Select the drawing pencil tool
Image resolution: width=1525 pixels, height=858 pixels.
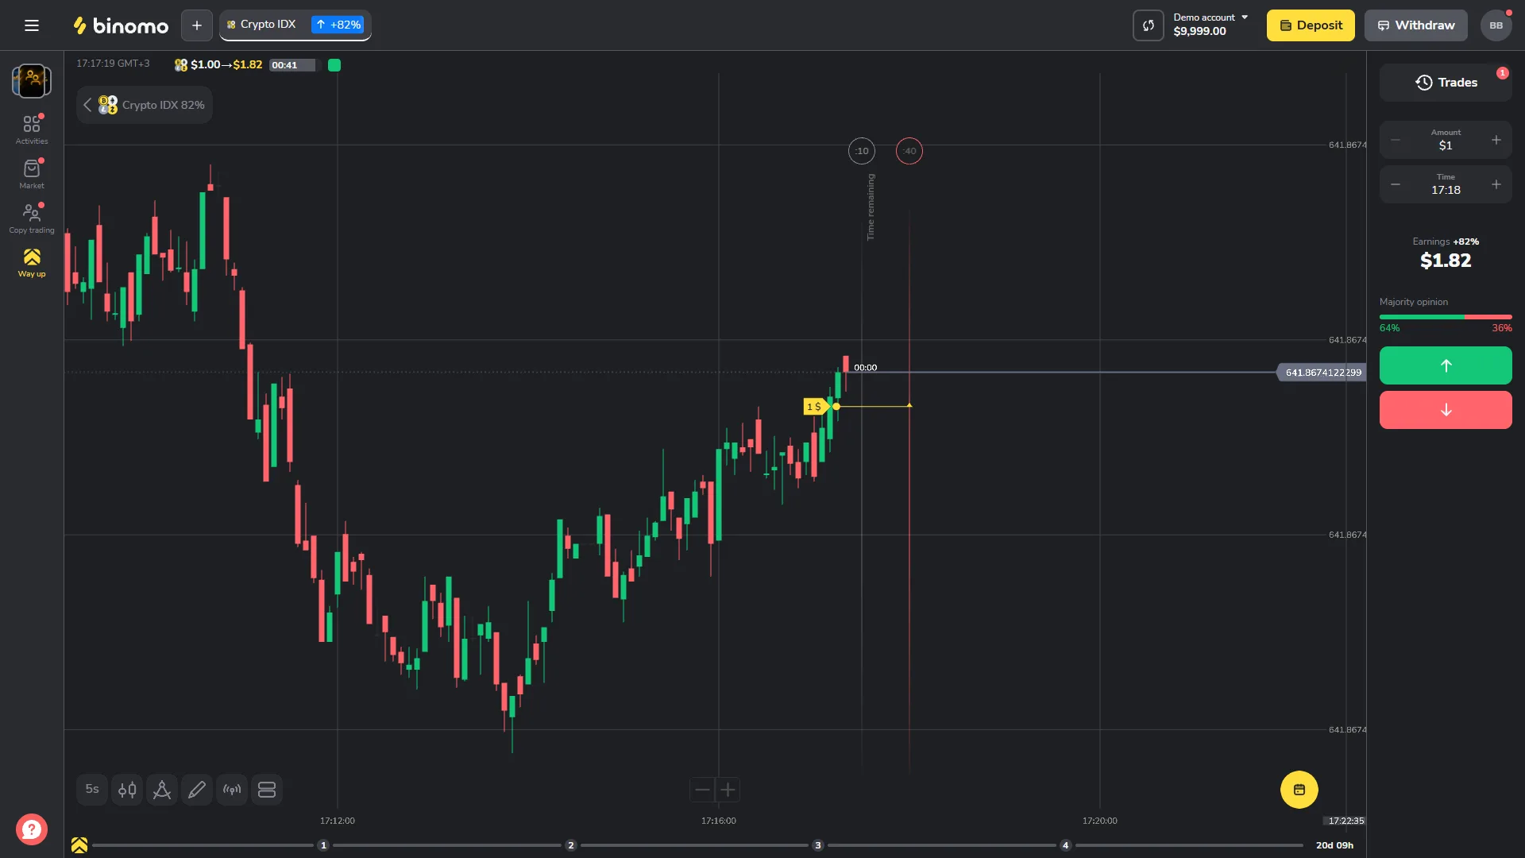click(197, 790)
